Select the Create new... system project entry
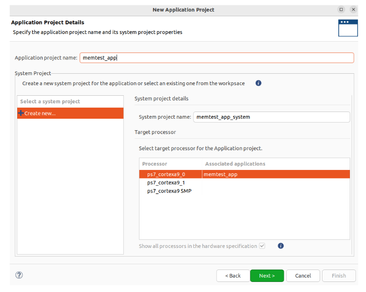Screen dimensions: 366x292 [70, 113]
